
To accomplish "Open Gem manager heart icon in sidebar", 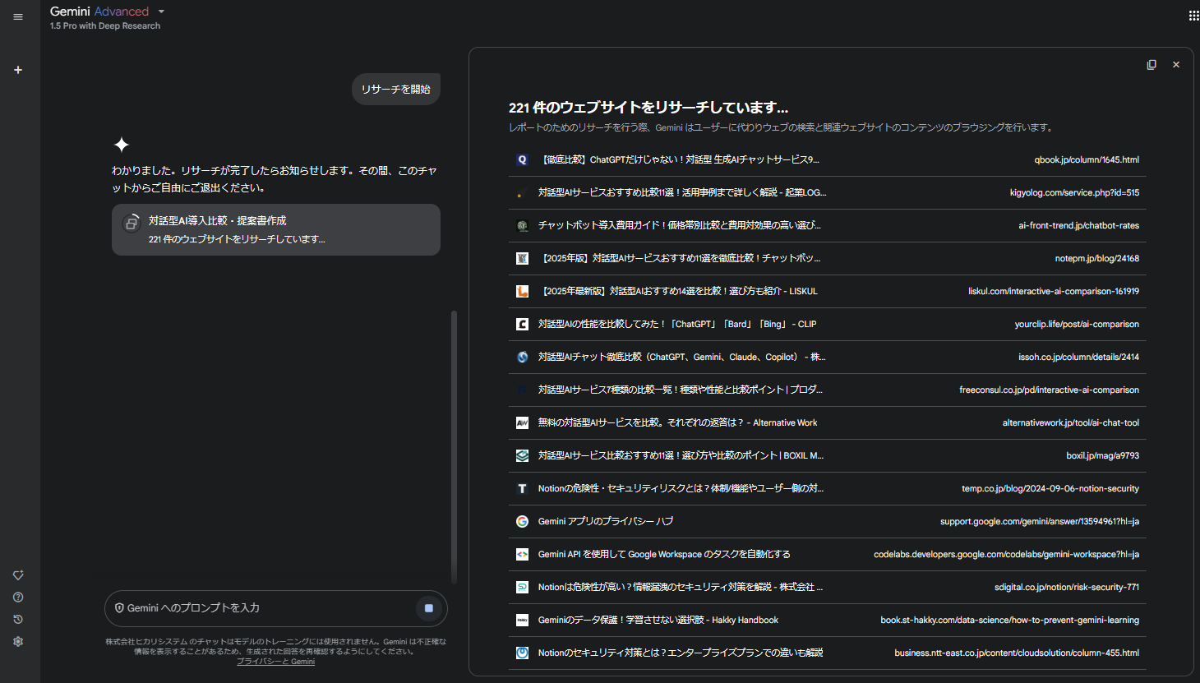I will tap(18, 575).
